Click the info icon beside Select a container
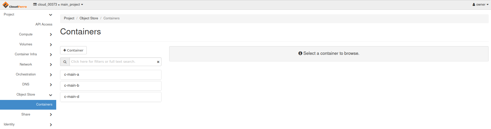The width and height of the screenshot is (491, 129). (300, 53)
